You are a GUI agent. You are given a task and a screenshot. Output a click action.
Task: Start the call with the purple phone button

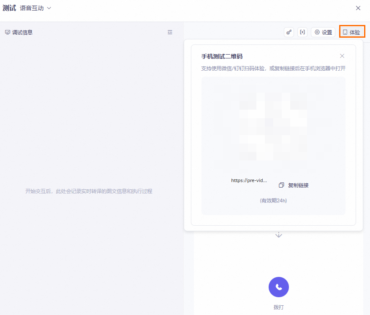(279, 287)
